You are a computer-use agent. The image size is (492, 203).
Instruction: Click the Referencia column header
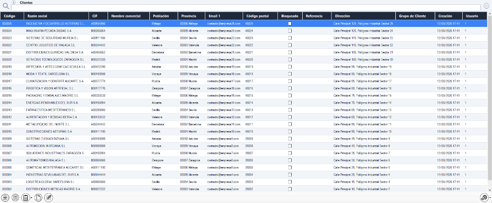click(317, 16)
